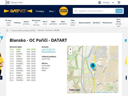Click the 23. 6. PONDĚLÍ hours row

tap(22, 80)
